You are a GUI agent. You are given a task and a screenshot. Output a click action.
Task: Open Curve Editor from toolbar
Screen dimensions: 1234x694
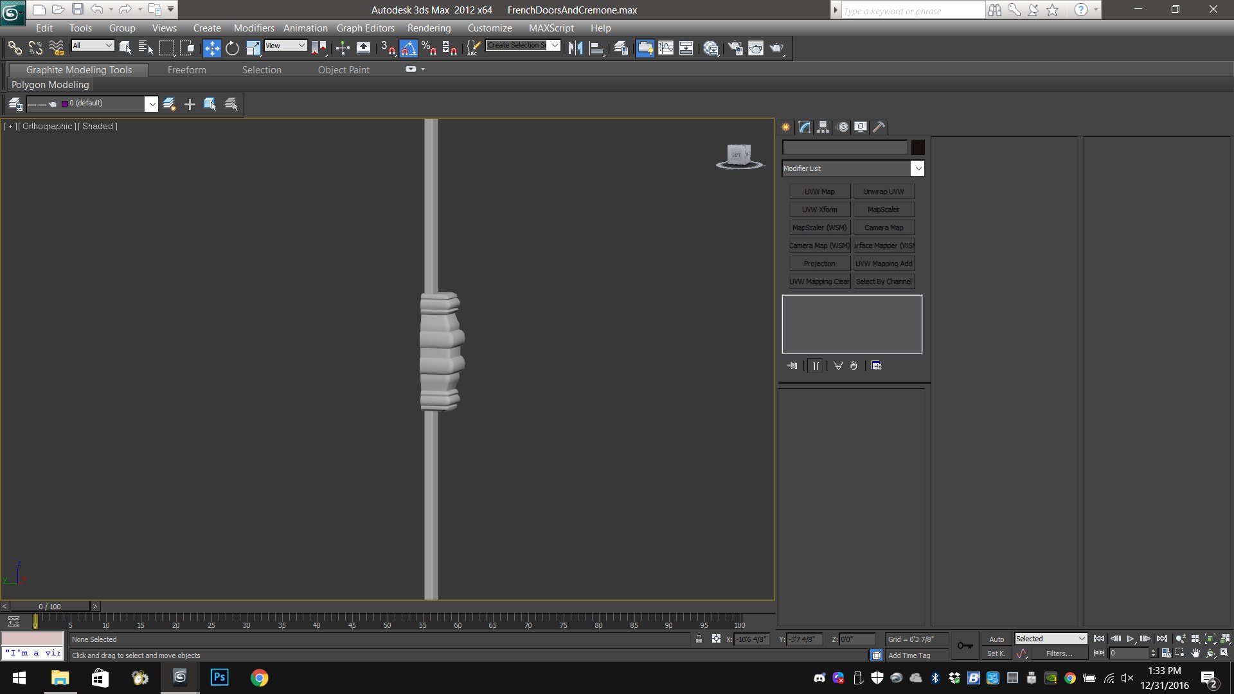pos(666,48)
